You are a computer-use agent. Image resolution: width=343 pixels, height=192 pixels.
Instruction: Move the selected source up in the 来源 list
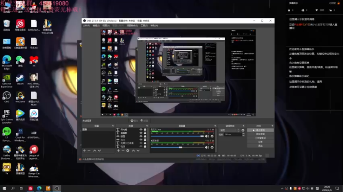click(x=133, y=151)
